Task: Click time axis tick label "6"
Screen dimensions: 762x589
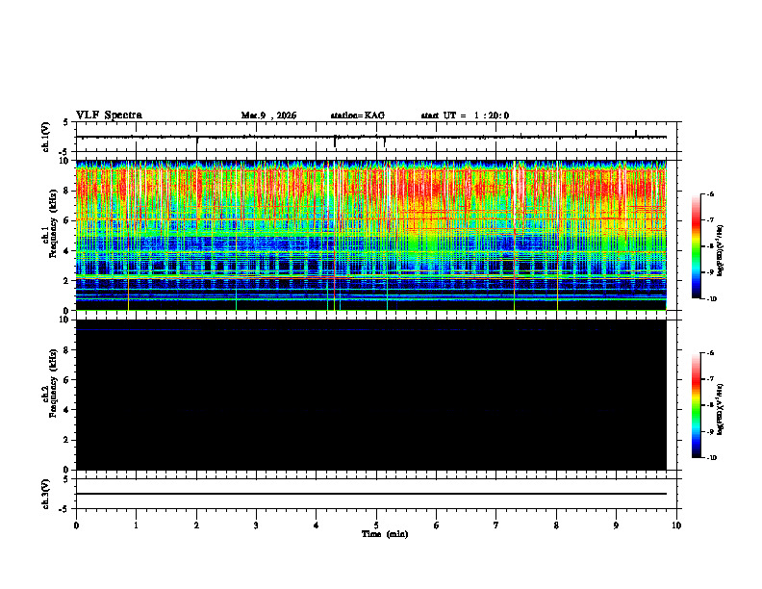Action: coord(437,525)
